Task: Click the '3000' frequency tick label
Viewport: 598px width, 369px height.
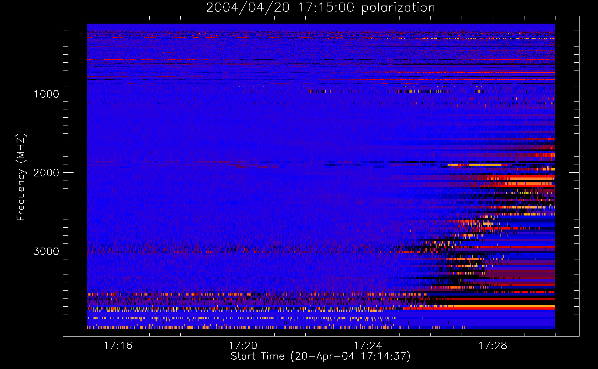Action: (x=46, y=251)
